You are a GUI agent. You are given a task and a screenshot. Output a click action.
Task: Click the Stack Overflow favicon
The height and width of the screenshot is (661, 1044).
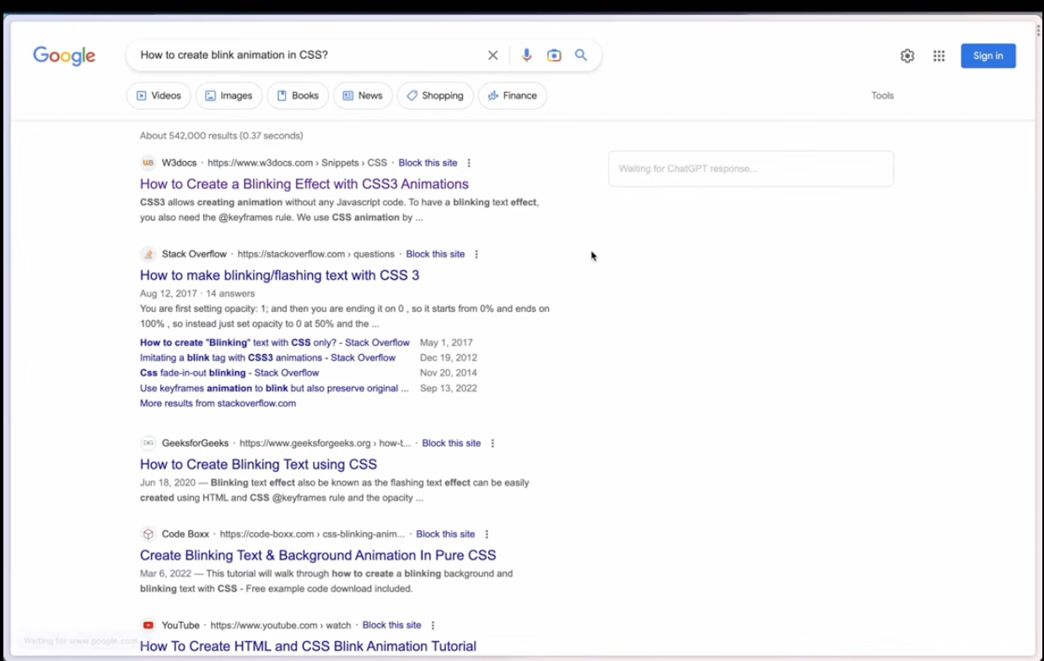click(x=148, y=254)
